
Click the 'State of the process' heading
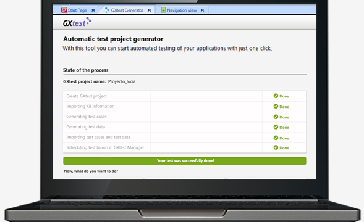click(85, 70)
